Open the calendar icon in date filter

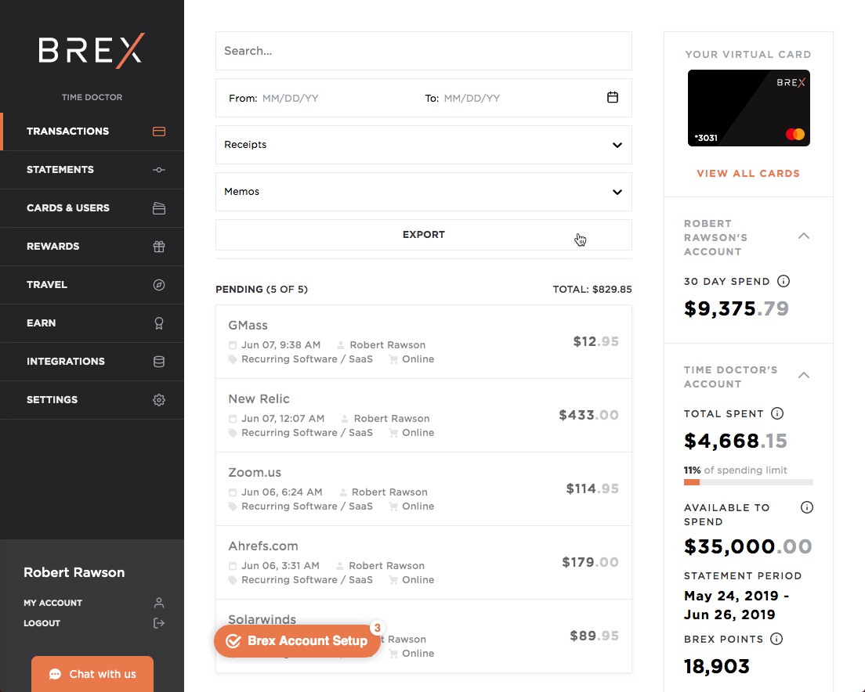point(612,97)
